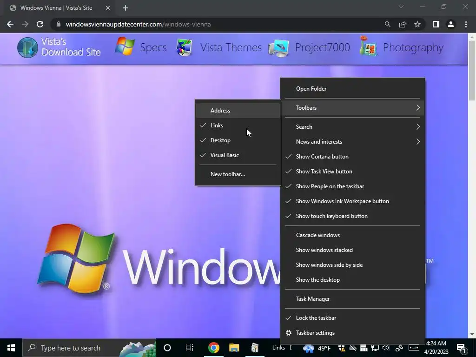The image size is (476, 357).
Task: Open Task Manager from the context menu
Action: point(352,299)
